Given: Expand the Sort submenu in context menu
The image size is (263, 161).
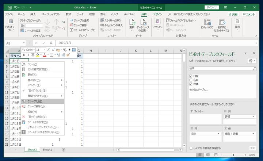Looking at the screenshot, I should pyautogui.click(x=43, y=80).
